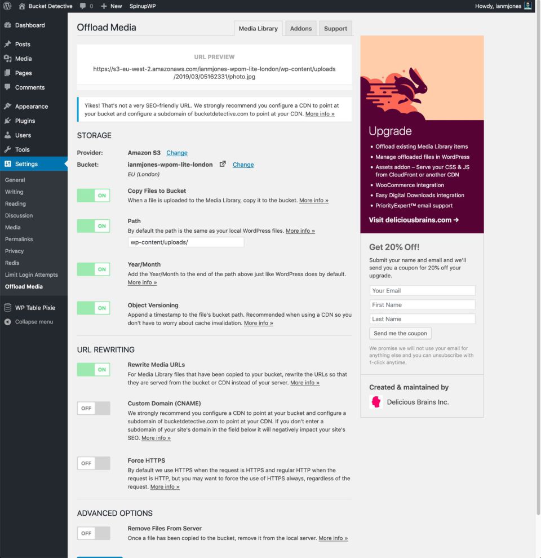Screen dimensions: 541x558
Task: Open the comments bubble in admin bar
Action: [83, 6]
